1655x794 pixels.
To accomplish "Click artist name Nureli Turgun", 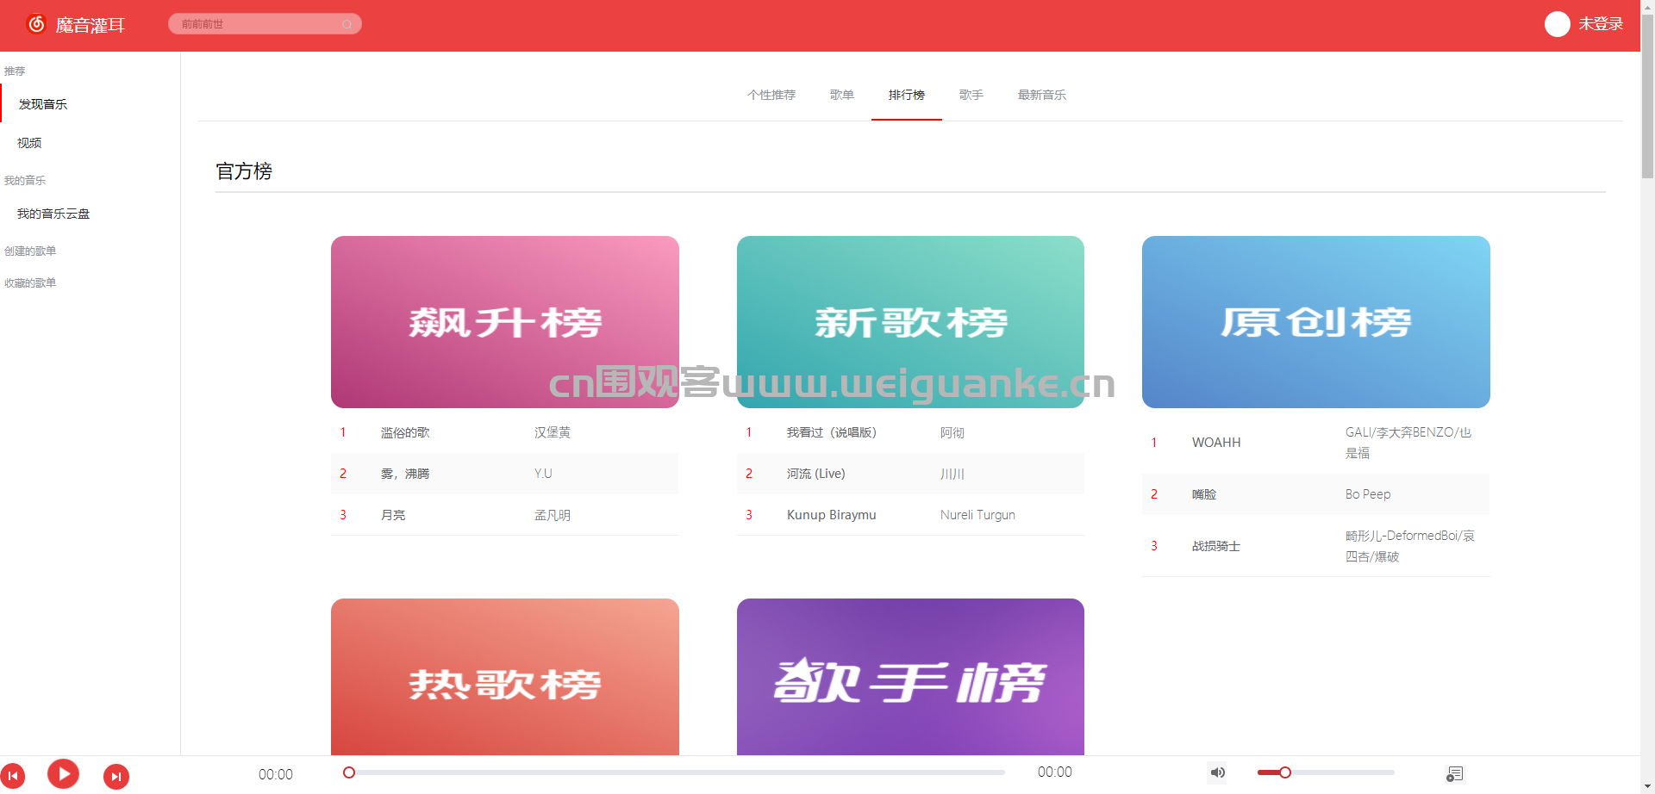I will click(977, 515).
